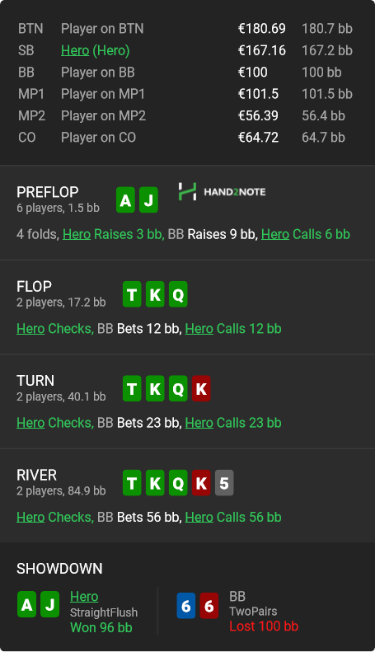Image resolution: width=375 pixels, height=652 pixels.
Task: Click the RIVER street heading
Action: click(36, 475)
